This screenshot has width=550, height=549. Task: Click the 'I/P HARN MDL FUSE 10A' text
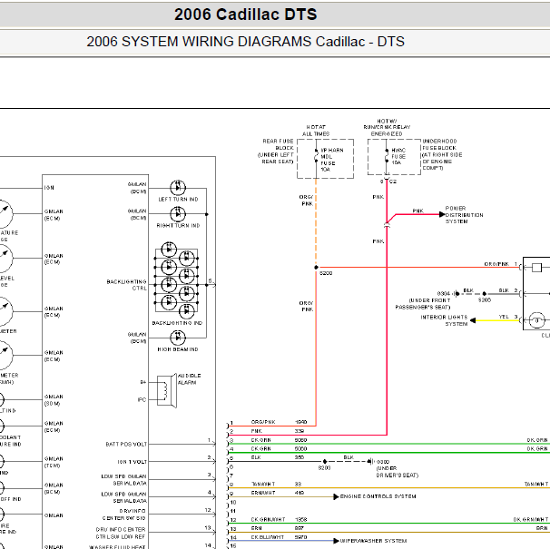(332, 160)
